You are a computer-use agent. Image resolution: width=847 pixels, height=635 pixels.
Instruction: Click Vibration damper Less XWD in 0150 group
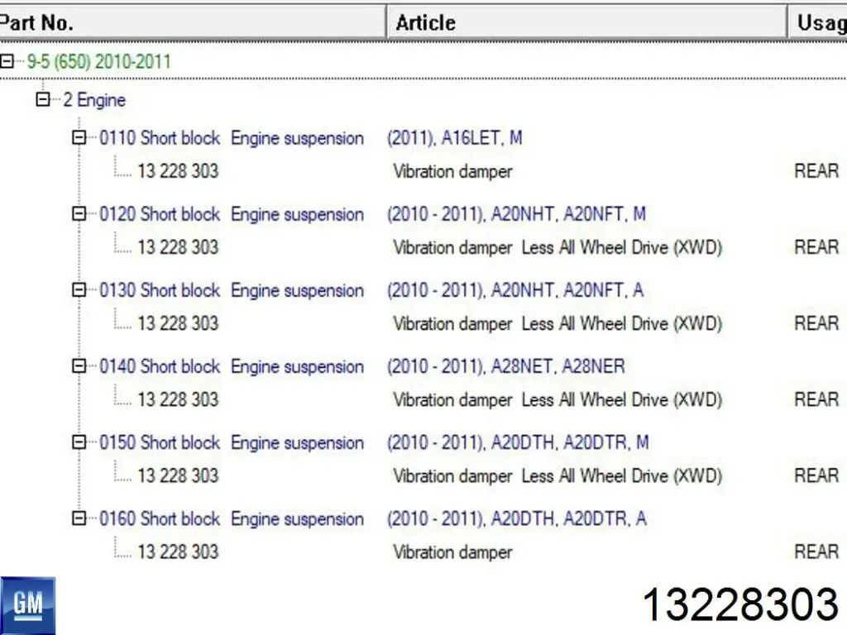click(557, 476)
